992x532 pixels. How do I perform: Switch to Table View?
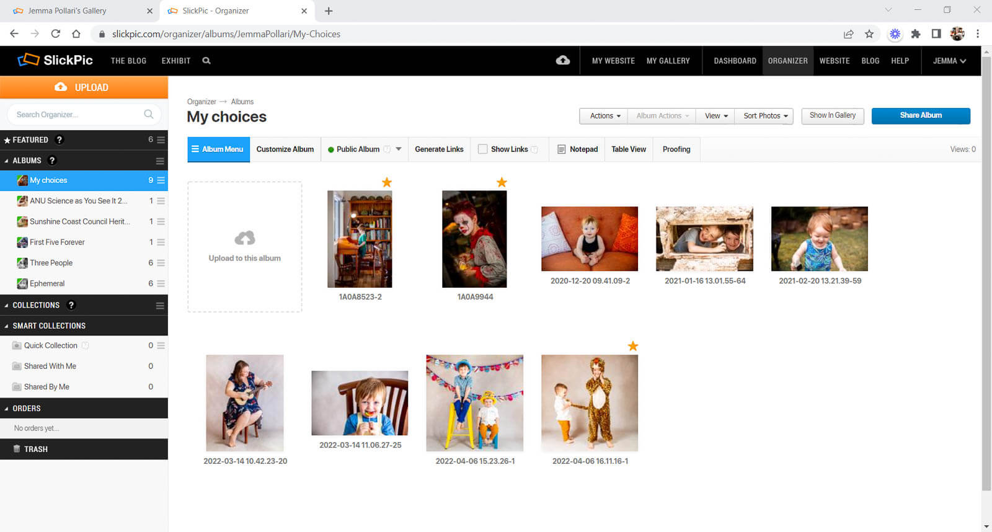coord(628,149)
